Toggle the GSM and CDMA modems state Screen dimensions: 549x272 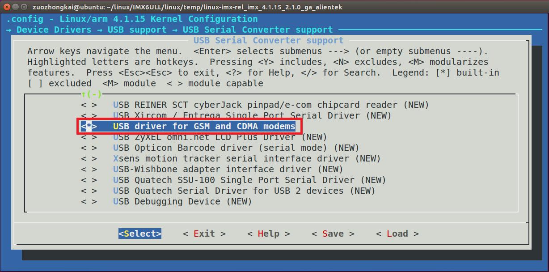tap(89, 126)
